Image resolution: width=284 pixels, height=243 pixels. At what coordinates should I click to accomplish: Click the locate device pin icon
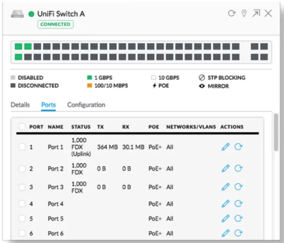point(244,13)
